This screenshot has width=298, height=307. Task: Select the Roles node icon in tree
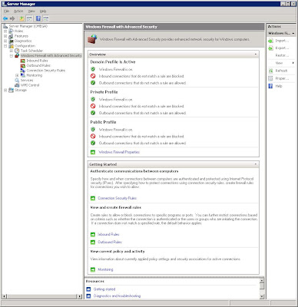[x=11, y=31]
